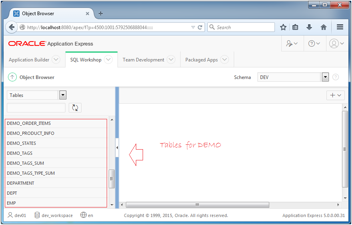This screenshot has width=352, height=225.
Task: Open the DEMO_STATES table
Action: 56,143
